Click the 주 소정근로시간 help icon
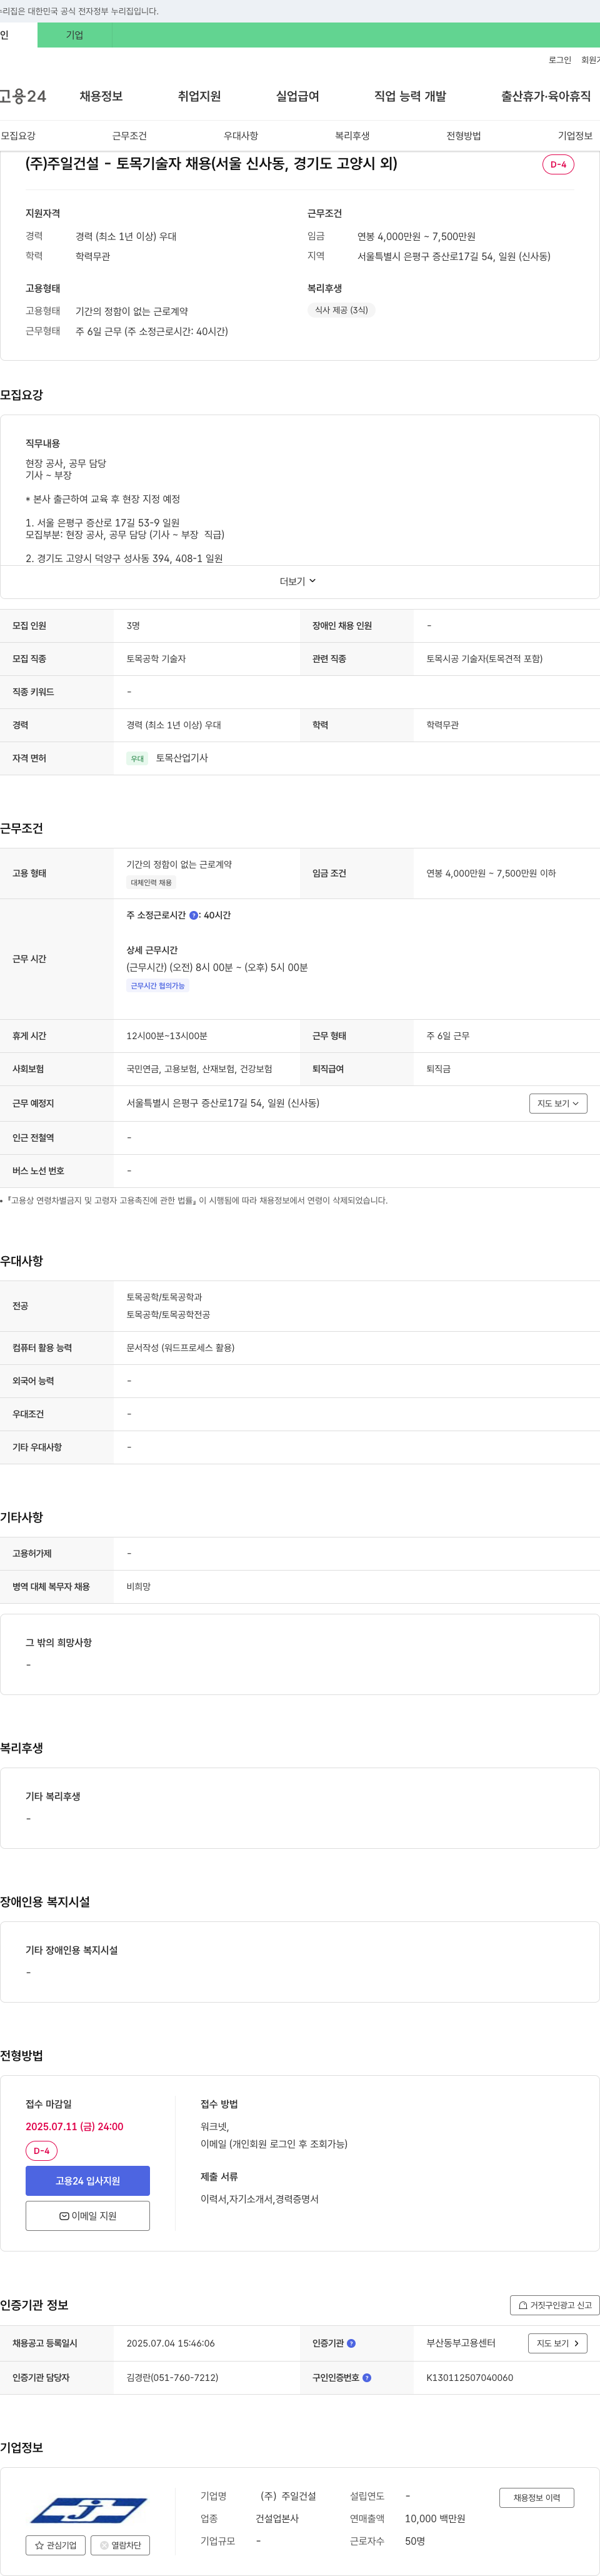The height and width of the screenshot is (2576, 600). click(194, 915)
